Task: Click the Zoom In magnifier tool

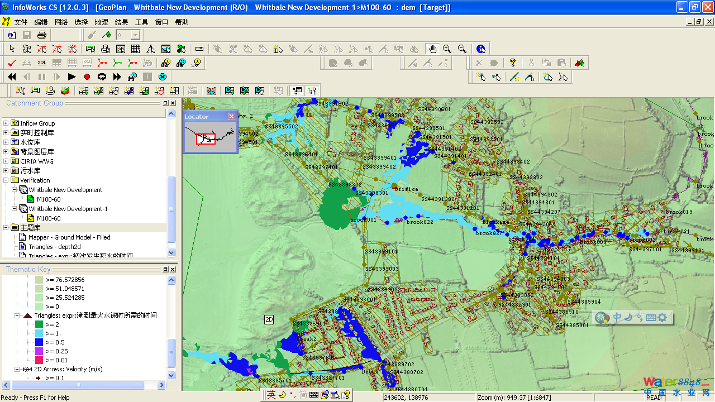Action: coord(447,49)
